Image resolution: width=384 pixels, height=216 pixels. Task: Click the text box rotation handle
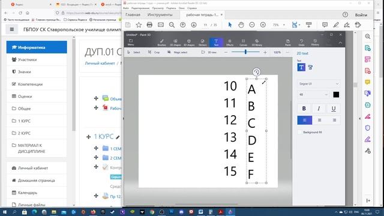pyautogui.click(x=256, y=72)
